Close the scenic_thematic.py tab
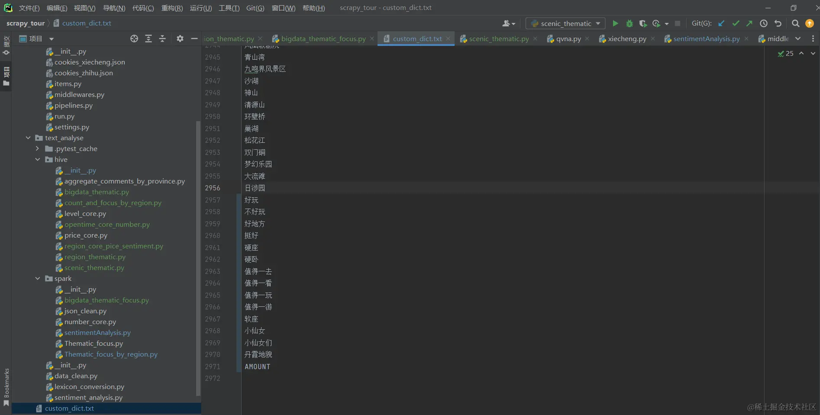Screen dimensions: 820x415 (x=535, y=39)
